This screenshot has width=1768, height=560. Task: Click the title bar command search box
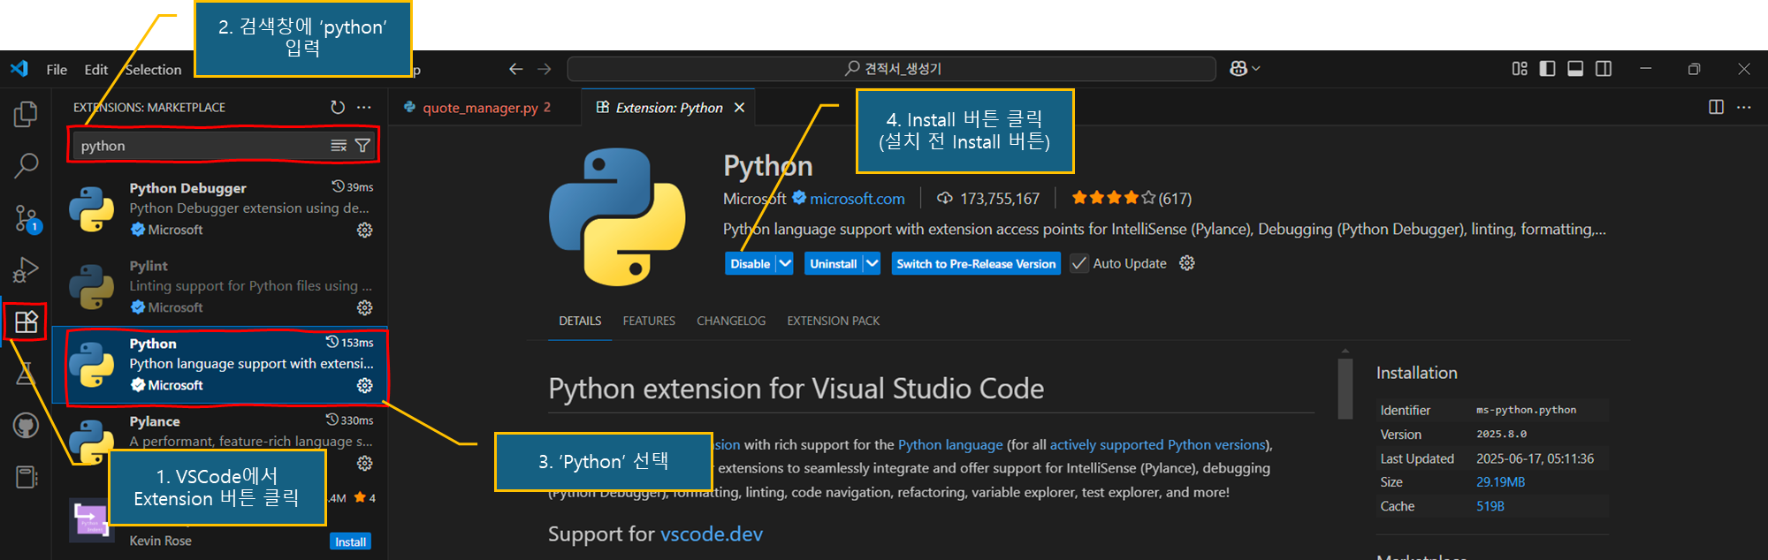click(891, 69)
